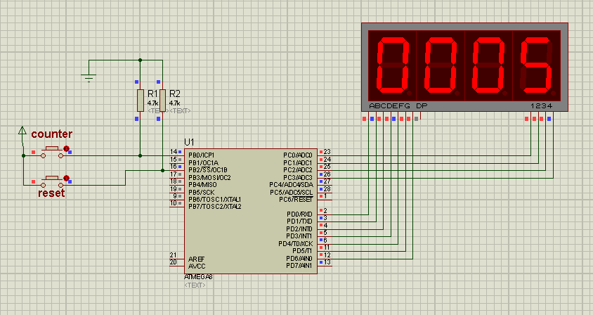Click the power terminal arrow above counter
The image size is (593, 315).
point(22,131)
